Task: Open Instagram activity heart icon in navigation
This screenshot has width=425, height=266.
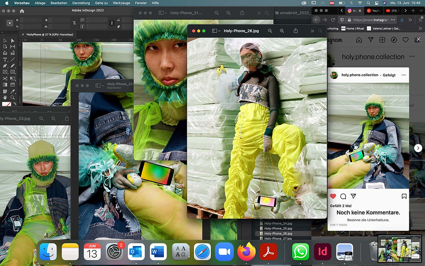Action: coord(405,40)
